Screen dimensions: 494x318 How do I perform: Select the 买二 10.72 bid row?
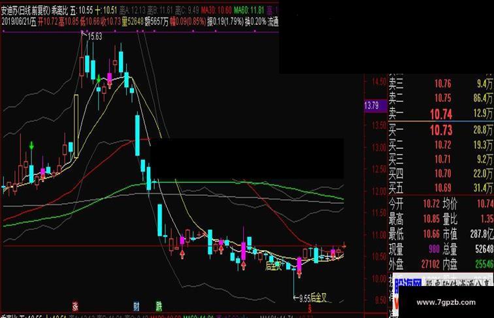coord(441,145)
